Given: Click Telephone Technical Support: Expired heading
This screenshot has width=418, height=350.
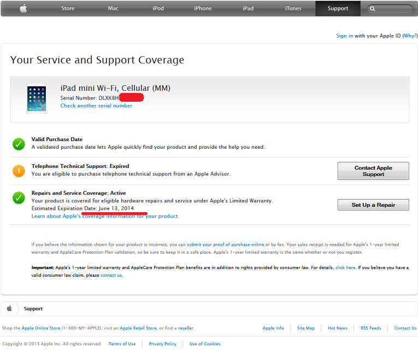Looking at the screenshot, I should (80, 166).
